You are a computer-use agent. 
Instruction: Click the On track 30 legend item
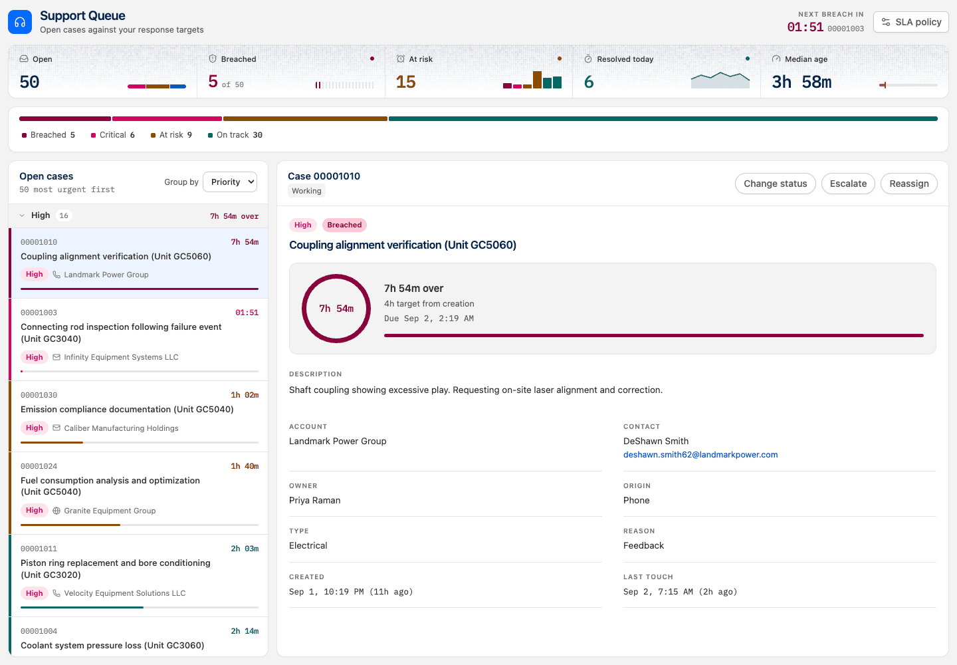[235, 135]
